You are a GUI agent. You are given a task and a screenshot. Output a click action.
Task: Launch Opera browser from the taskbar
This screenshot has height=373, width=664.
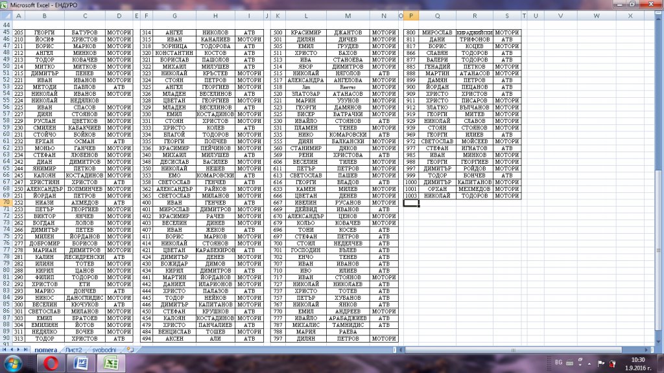click(51, 364)
